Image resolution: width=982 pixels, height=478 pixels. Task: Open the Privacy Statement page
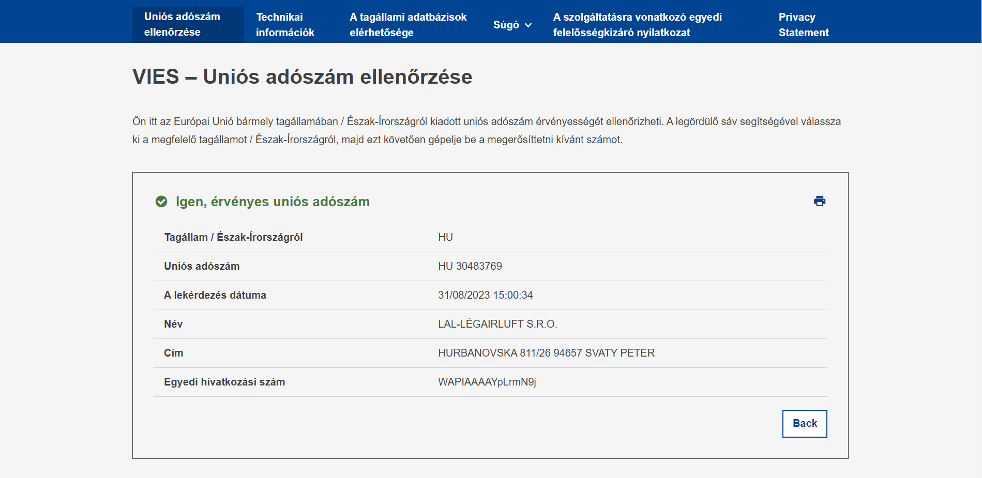(803, 24)
